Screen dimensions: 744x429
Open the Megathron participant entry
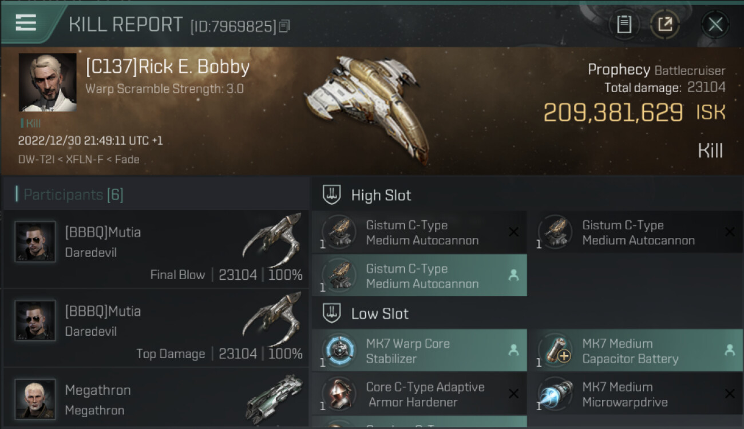[x=156, y=399]
